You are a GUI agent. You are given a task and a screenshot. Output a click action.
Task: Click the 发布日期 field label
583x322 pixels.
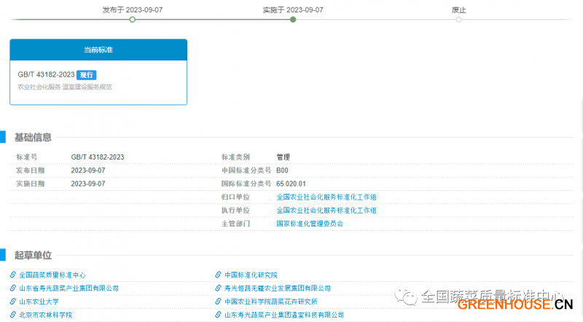30,170
